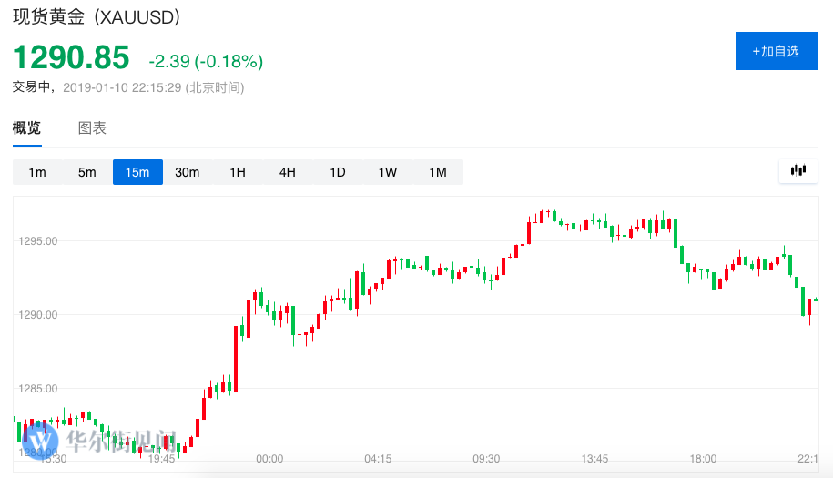Select the 4H timeframe

[x=288, y=172]
